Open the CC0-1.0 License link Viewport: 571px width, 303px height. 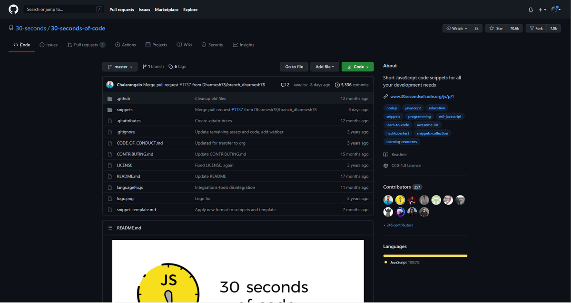[x=402, y=166]
